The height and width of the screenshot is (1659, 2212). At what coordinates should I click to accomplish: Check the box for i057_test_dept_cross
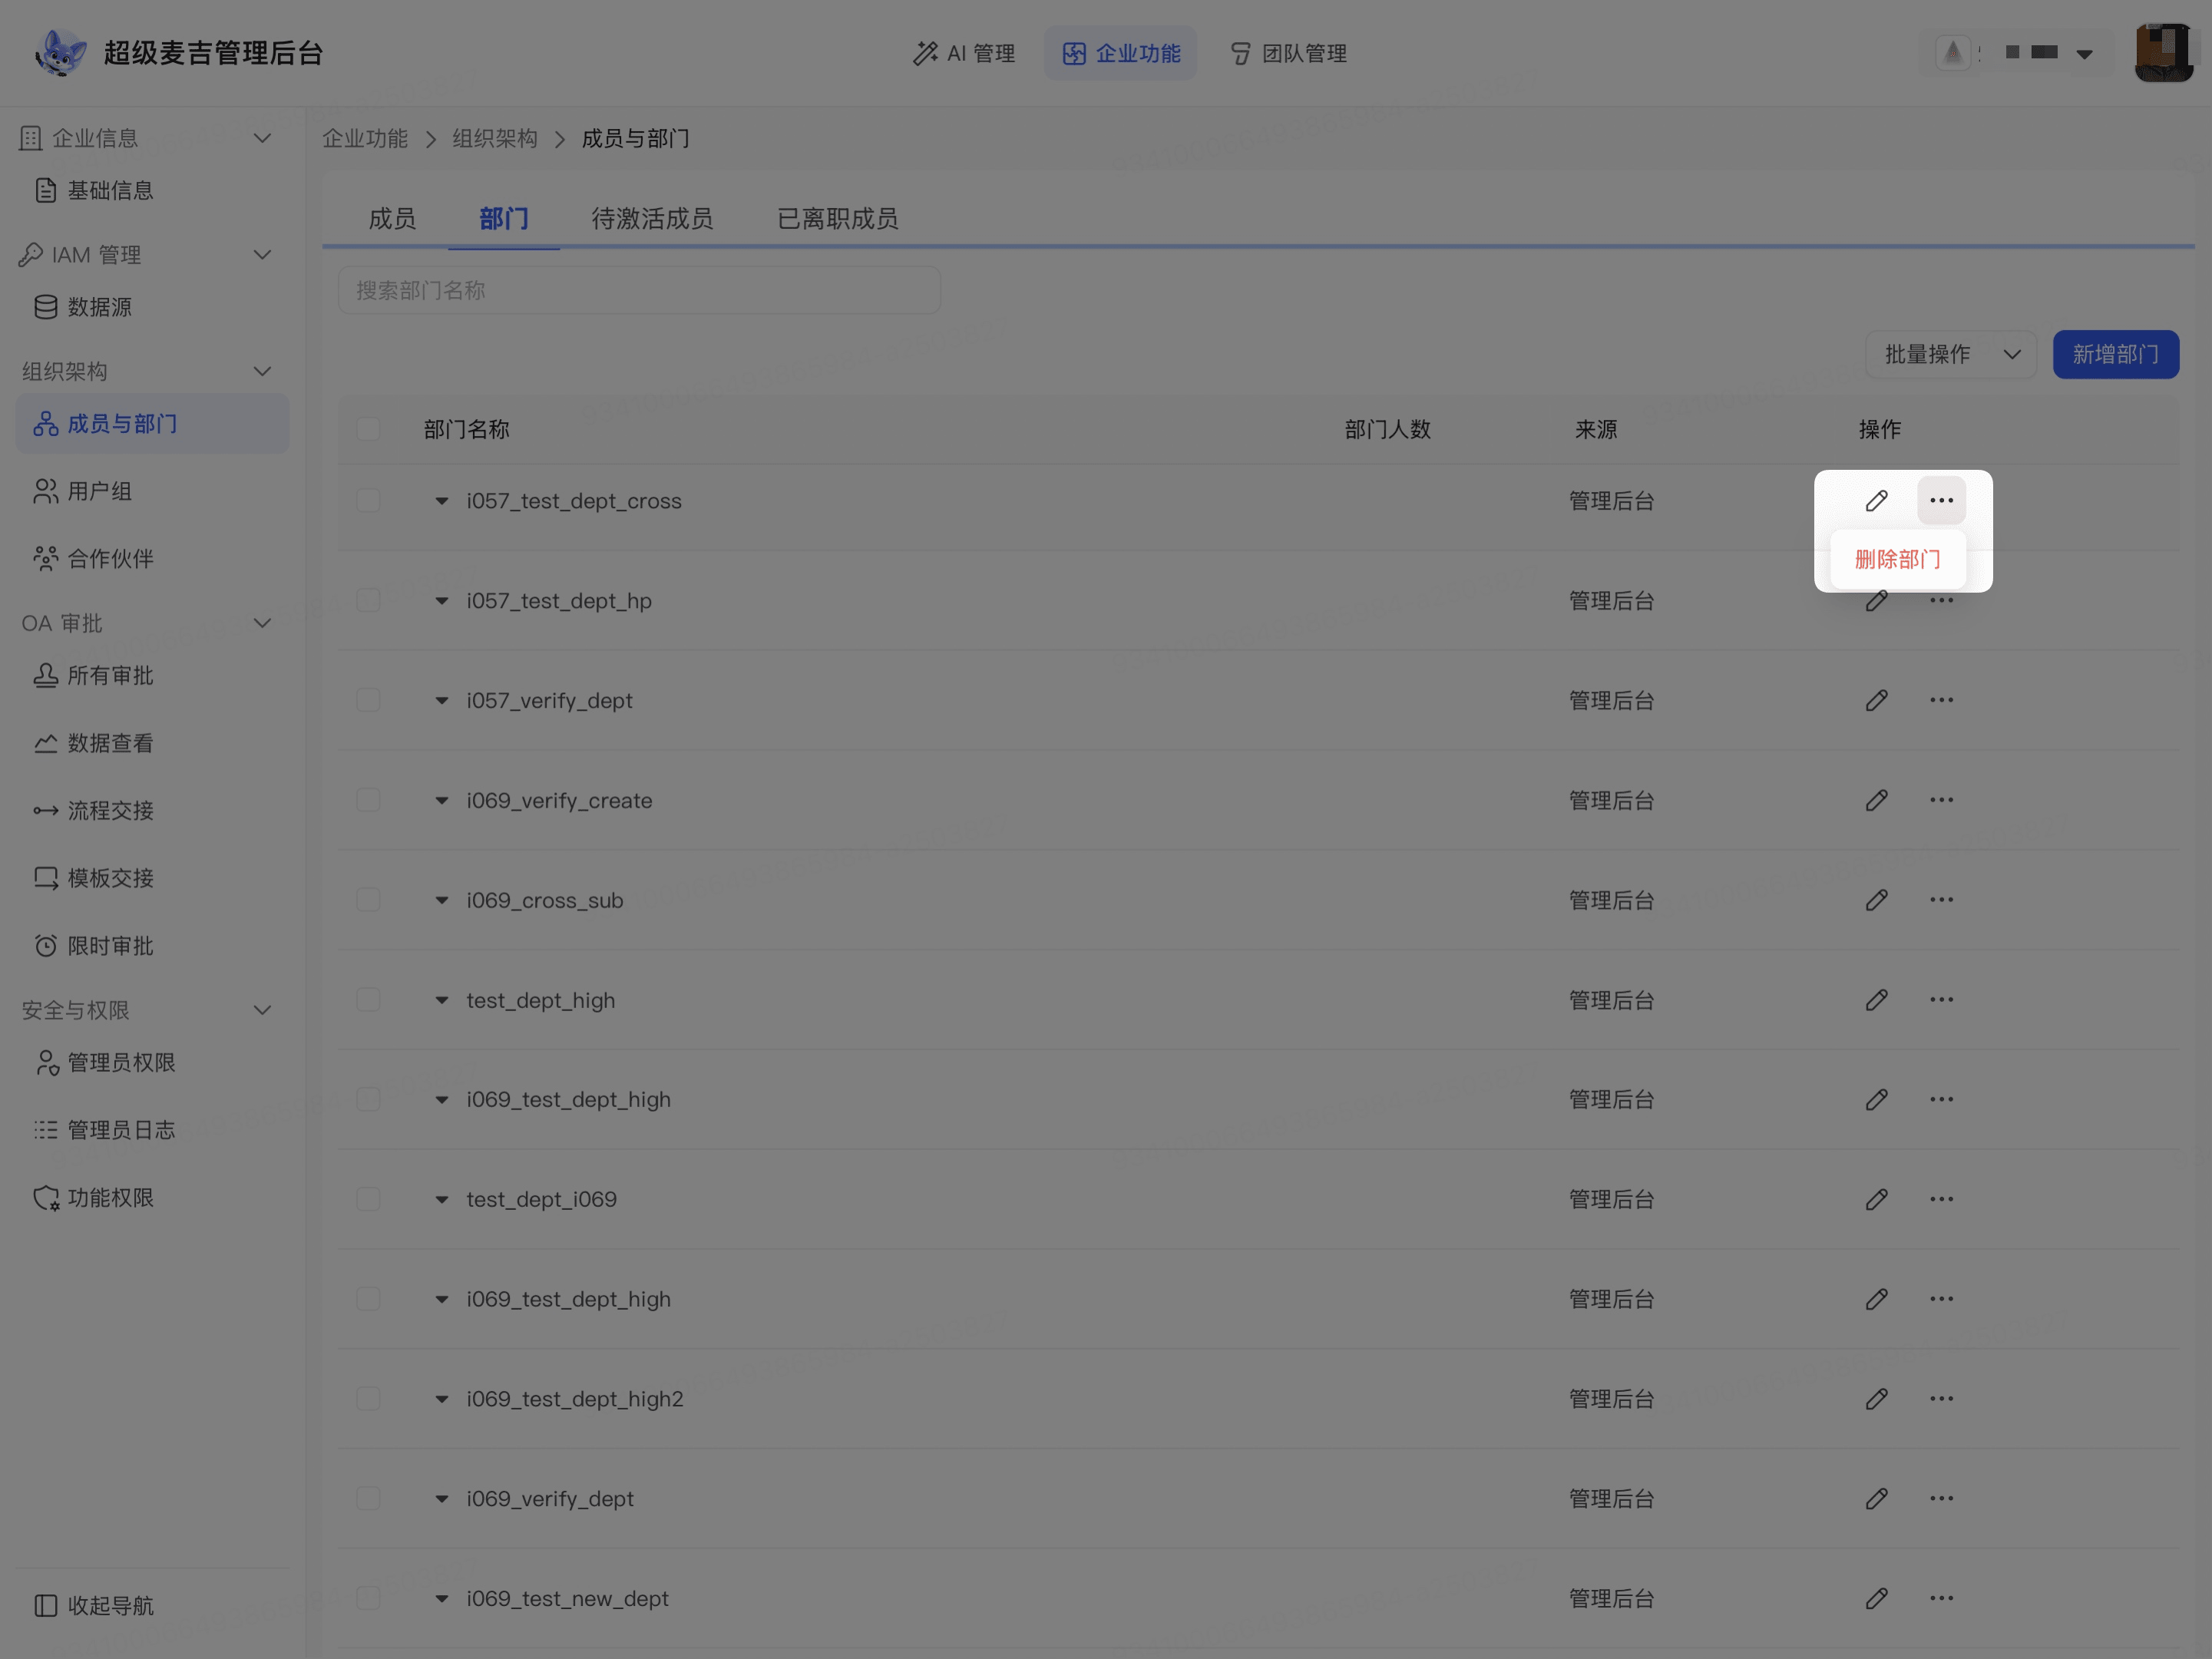click(x=368, y=501)
